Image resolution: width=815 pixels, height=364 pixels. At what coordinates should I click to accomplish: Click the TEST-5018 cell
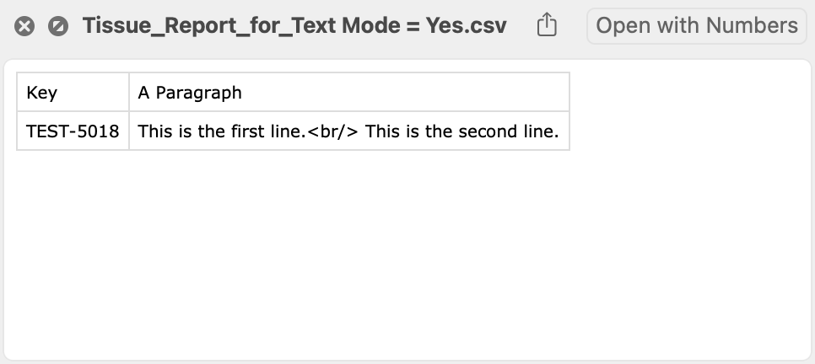(x=73, y=131)
